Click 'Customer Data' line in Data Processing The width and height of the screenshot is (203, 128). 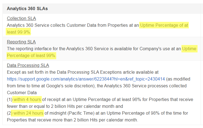click(22, 93)
